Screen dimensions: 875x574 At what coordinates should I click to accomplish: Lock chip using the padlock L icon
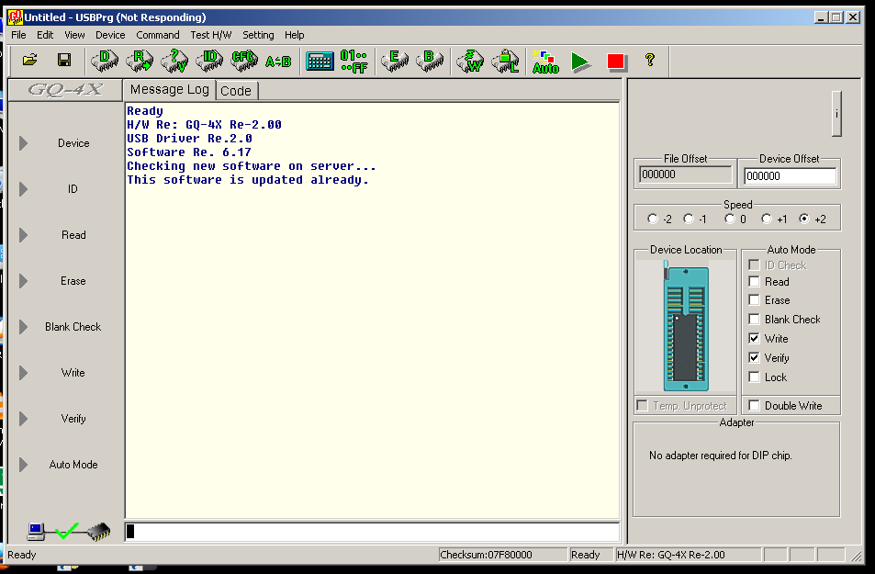pyautogui.click(x=505, y=61)
